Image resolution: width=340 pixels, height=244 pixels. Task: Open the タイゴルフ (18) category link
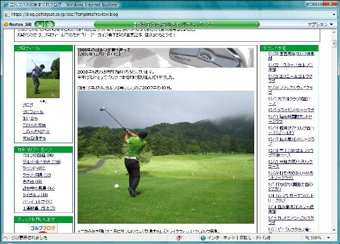point(36,195)
